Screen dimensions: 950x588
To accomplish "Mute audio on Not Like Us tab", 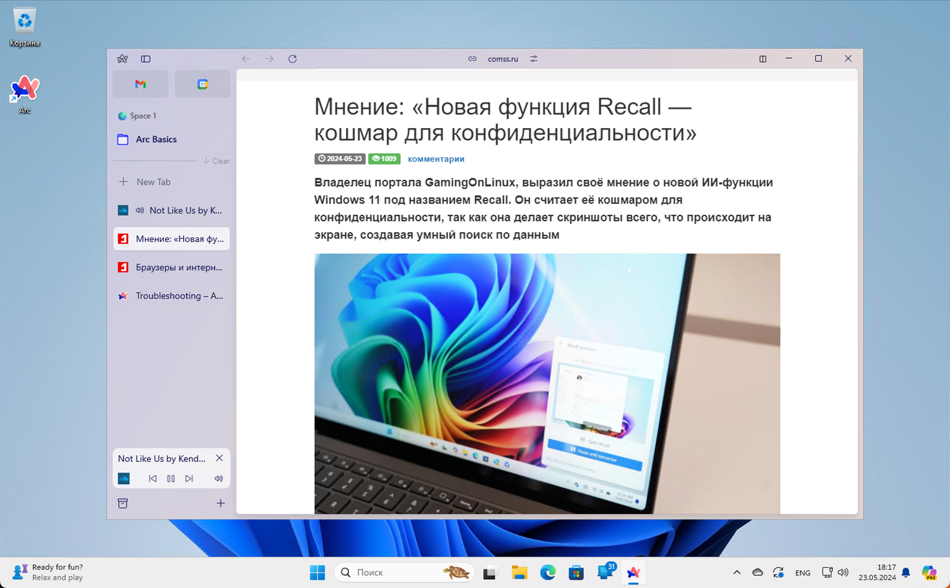I will point(140,210).
